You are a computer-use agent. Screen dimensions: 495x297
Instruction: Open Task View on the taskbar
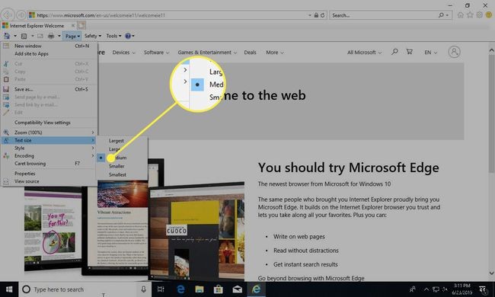pyautogui.click(x=161, y=289)
